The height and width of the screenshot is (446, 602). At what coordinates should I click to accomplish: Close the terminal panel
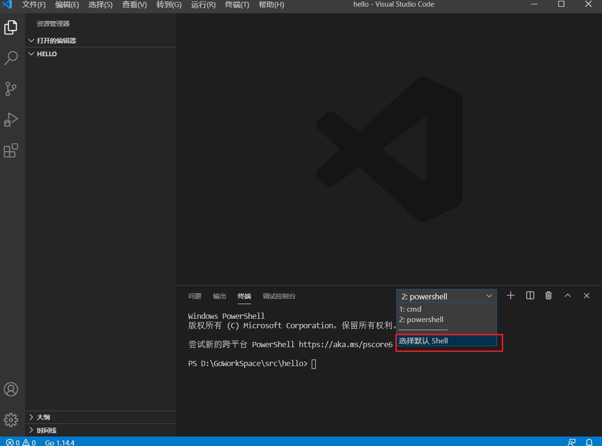tap(586, 296)
